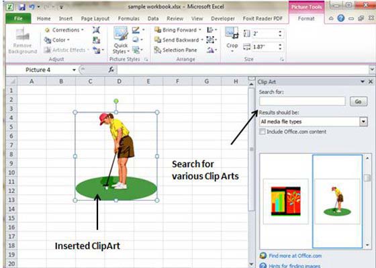Toggle Include Office.com content checkbox
376x268 pixels.
[263, 132]
